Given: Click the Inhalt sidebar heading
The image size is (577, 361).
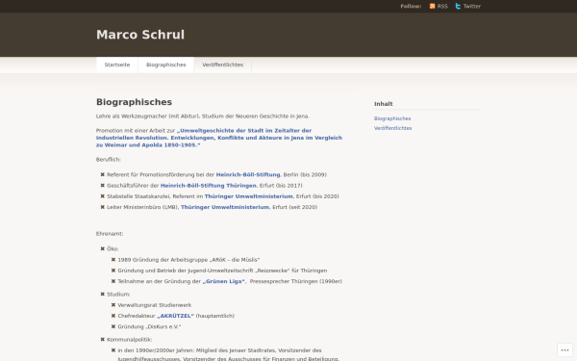Looking at the screenshot, I should point(384,104).
